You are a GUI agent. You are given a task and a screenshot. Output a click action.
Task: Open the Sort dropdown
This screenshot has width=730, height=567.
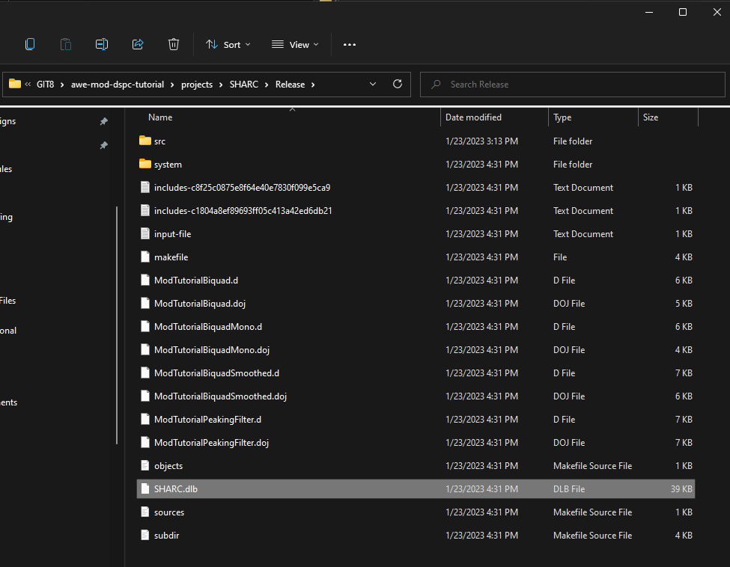point(228,44)
